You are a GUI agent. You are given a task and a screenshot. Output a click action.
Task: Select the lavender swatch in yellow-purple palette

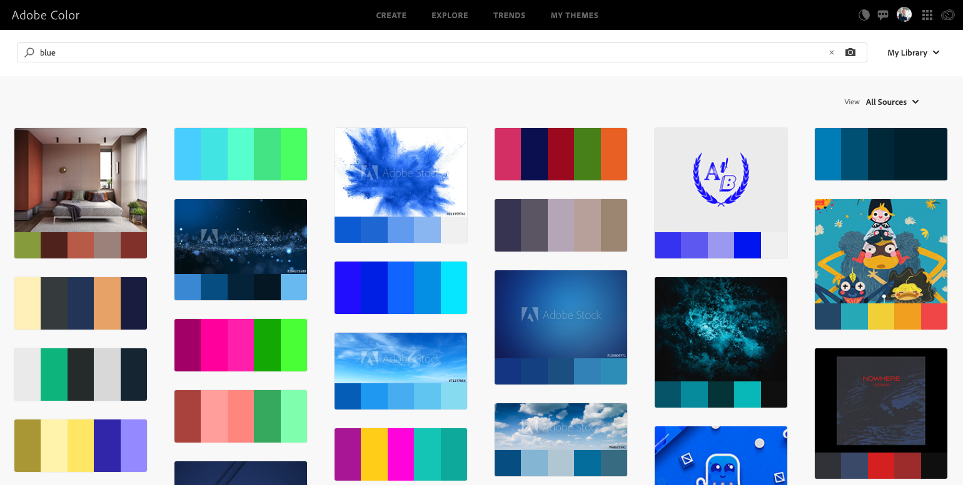click(134, 446)
